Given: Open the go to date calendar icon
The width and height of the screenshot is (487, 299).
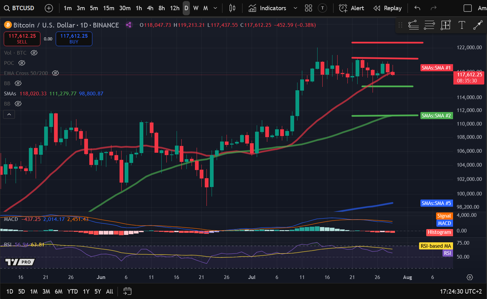Looking at the screenshot, I should pyautogui.click(x=127, y=291).
